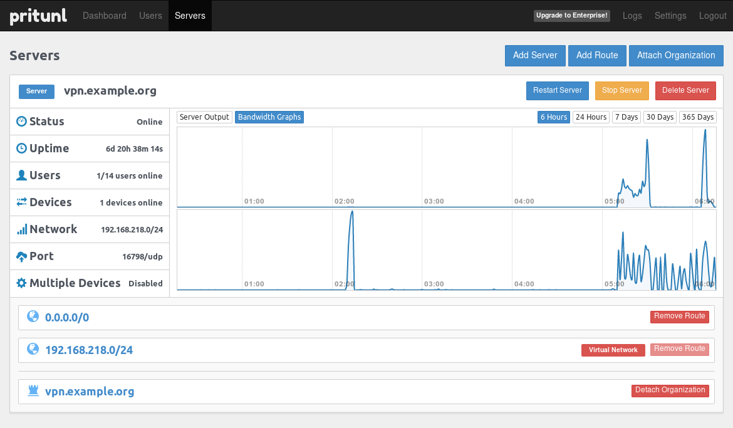
Task: Click the Uptime clock icon
Action: (x=21, y=149)
